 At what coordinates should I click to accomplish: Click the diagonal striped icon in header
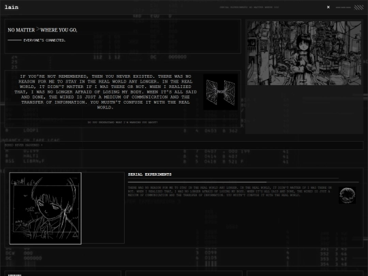pyautogui.click(x=358, y=7)
